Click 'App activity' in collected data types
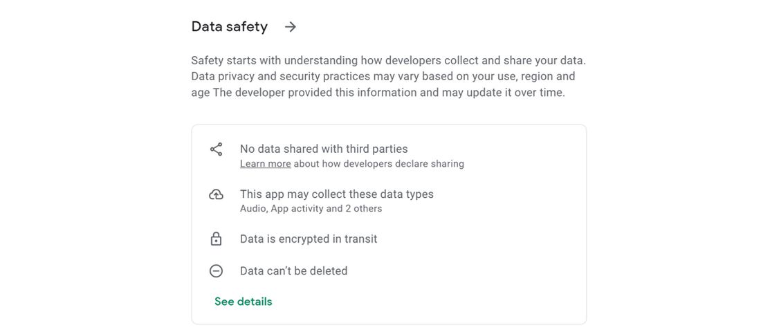The width and height of the screenshot is (761, 332). (297, 209)
